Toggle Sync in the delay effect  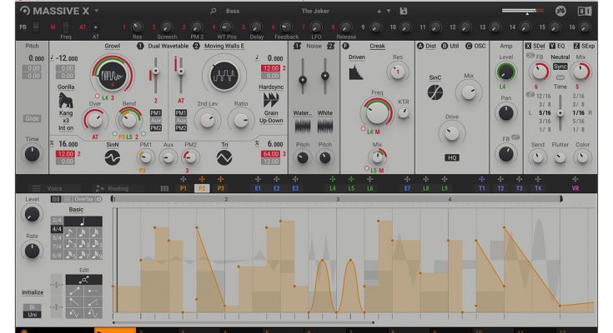pos(560,66)
